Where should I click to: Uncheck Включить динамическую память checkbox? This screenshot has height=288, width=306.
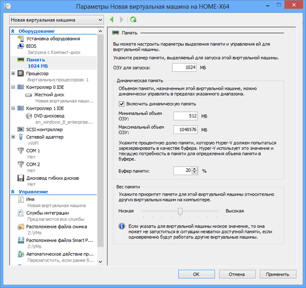(121, 104)
